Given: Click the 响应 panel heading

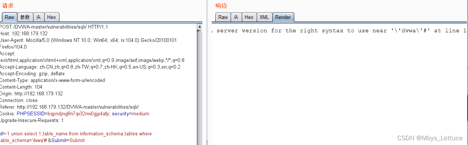Looking at the screenshot, I should (221, 6).
